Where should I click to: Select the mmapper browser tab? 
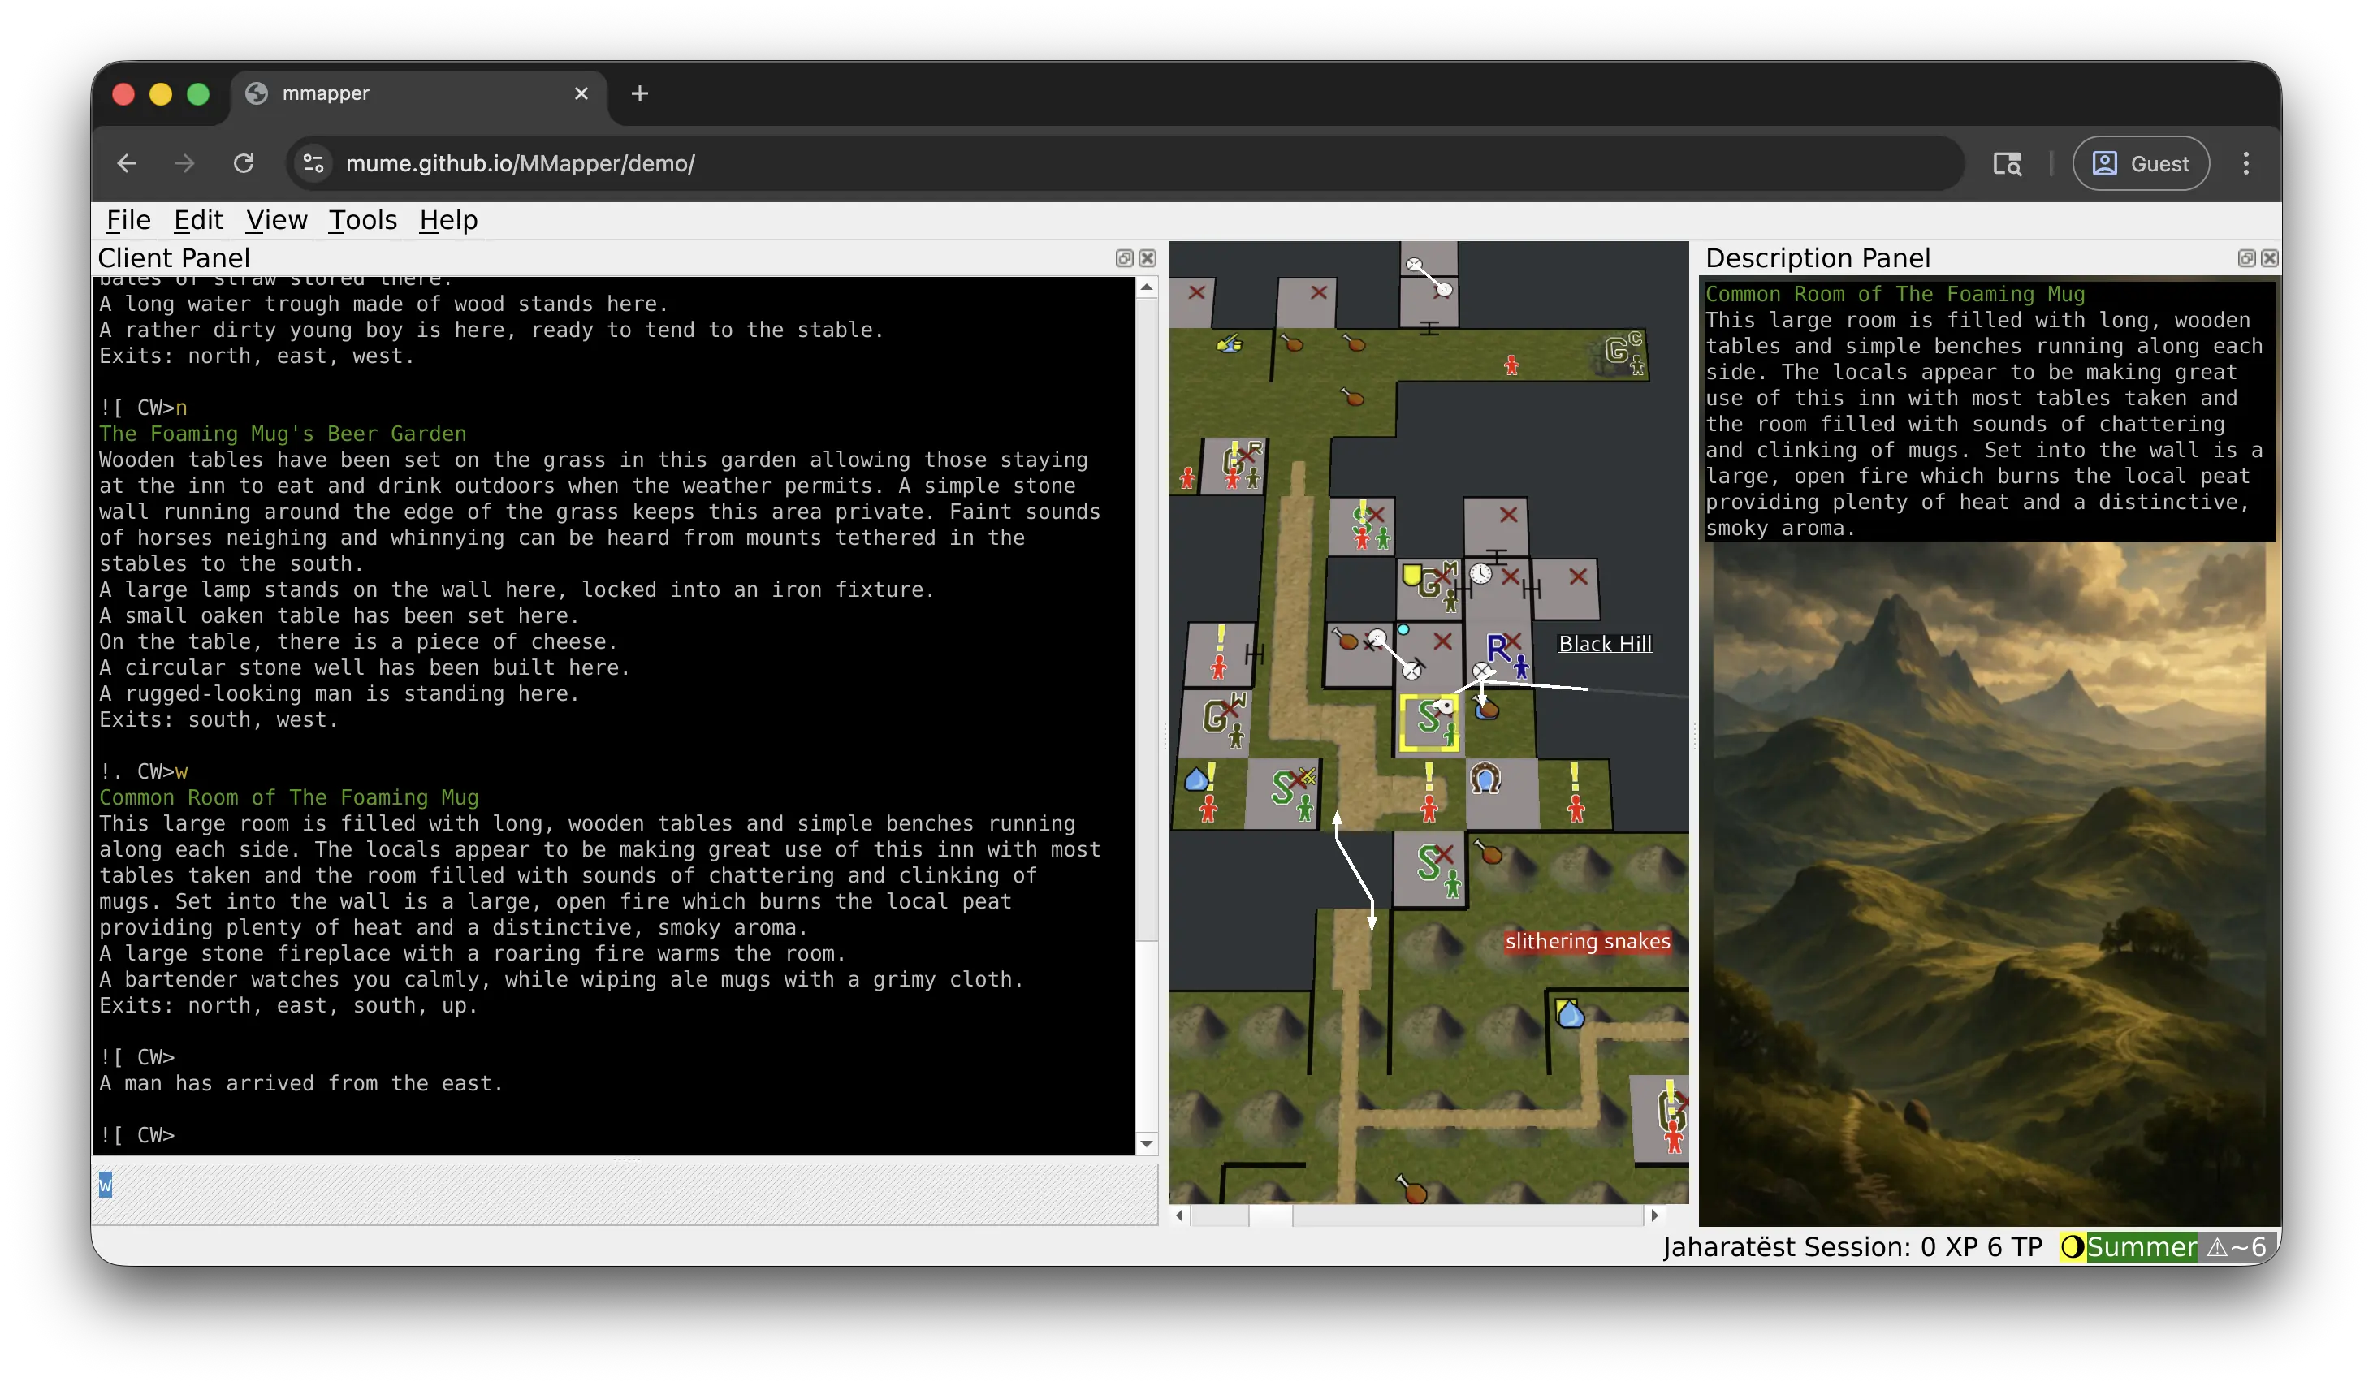point(419,93)
